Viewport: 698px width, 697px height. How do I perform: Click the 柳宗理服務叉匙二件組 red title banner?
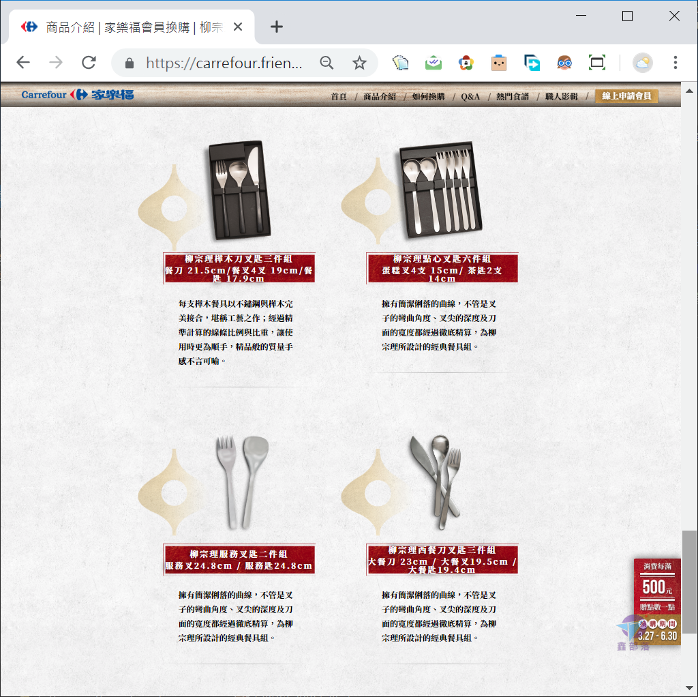pyautogui.click(x=239, y=559)
